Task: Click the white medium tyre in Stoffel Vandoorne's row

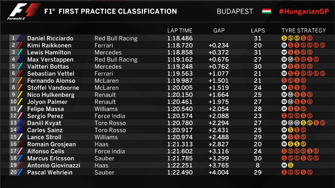Action: 284,88
